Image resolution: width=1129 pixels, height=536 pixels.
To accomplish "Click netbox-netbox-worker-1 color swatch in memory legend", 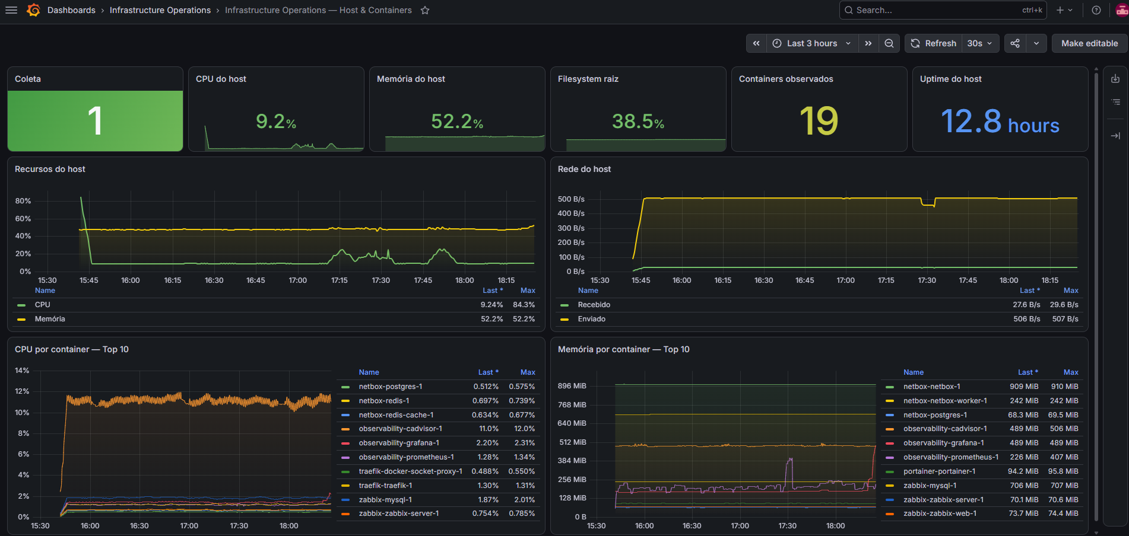I will (890, 401).
